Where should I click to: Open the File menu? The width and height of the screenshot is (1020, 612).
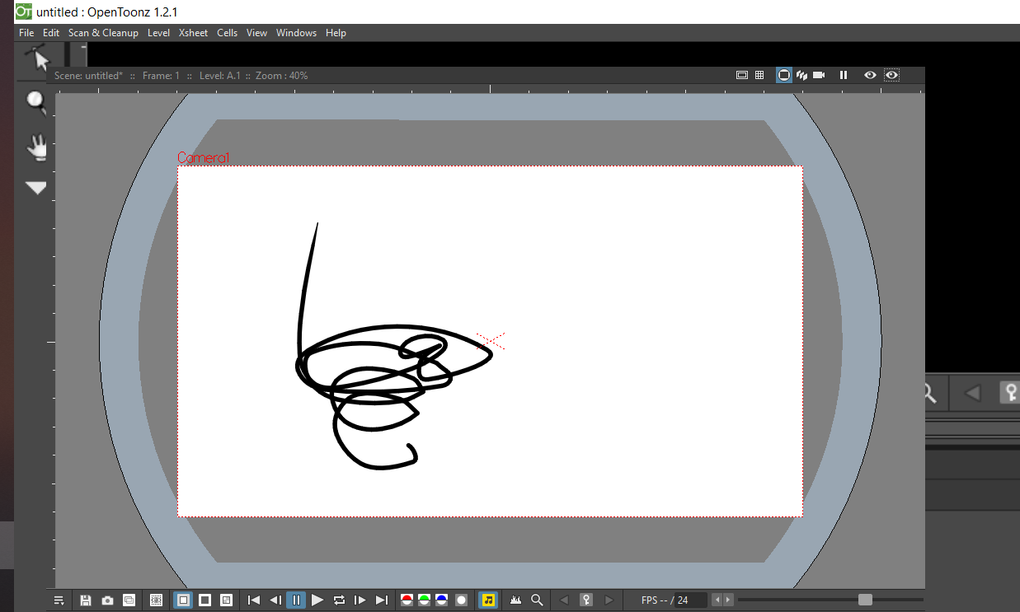(x=26, y=33)
